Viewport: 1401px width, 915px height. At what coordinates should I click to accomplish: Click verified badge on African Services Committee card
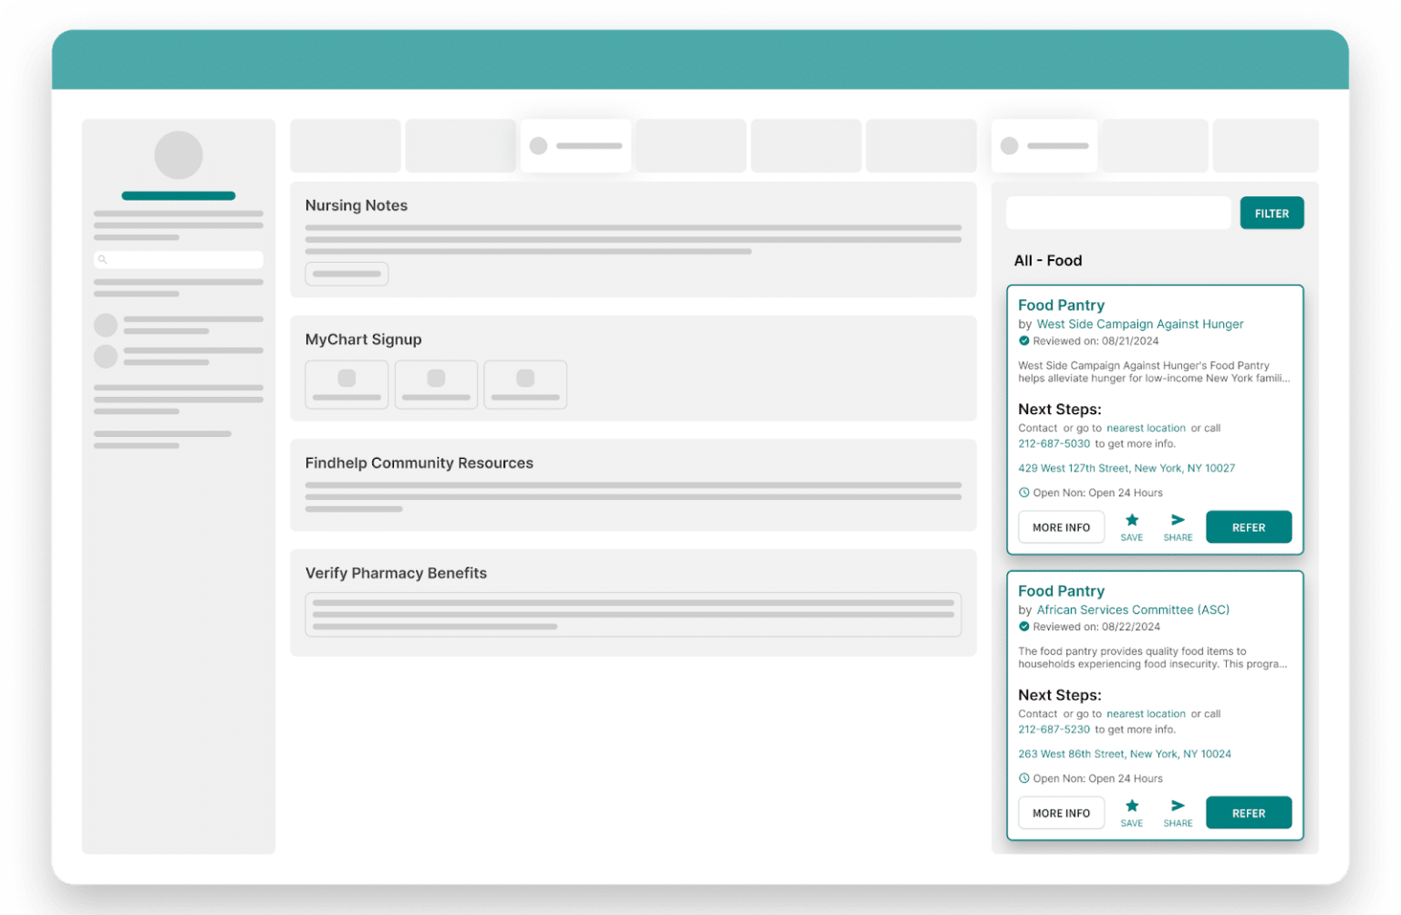pos(1024,627)
